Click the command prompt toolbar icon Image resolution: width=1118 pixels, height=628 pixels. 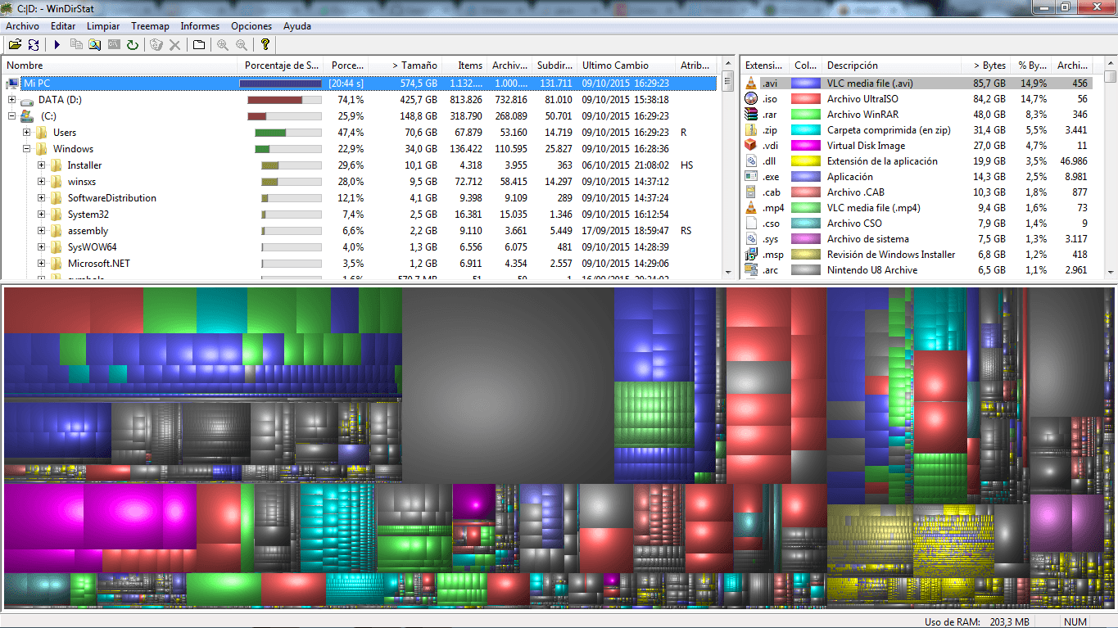(x=114, y=45)
